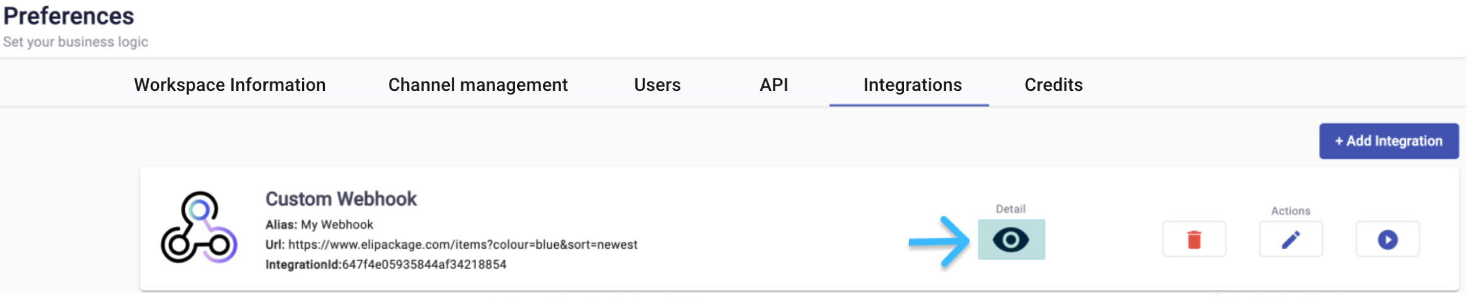Screen dimensions: 1469x297
Task: Select the IntegrationId value text
Action: tap(425, 265)
